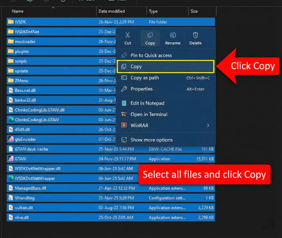
Task: Choose Edit in Notepad
Action: pyautogui.click(x=147, y=103)
